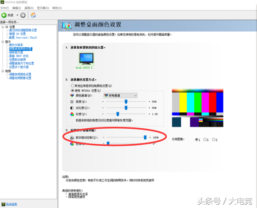Viewport: 257px width, 208px height.
Task: Click the color bars reference image preview
Action: [197, 108]
